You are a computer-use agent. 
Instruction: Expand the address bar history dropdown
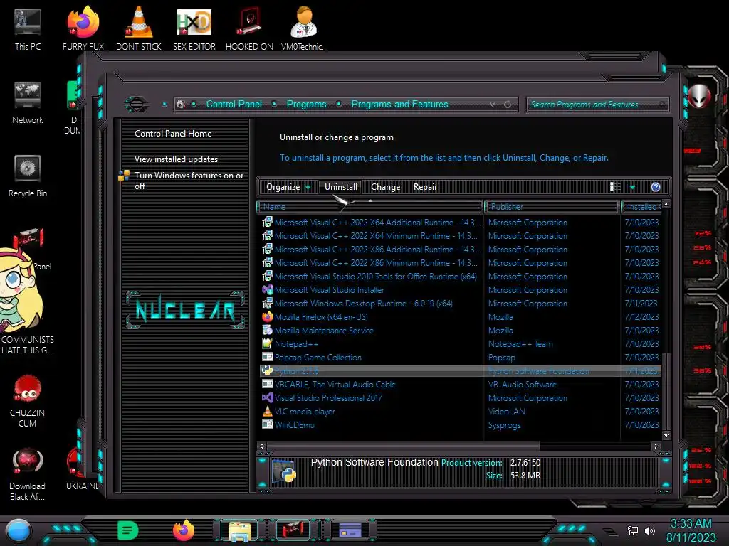[x=493, y=105]
